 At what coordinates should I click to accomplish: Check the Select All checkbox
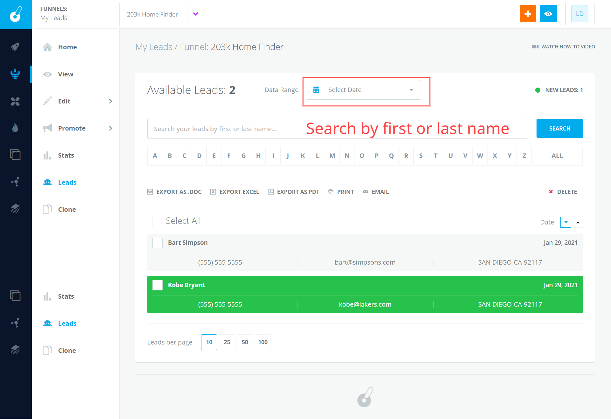pos(157,221)
